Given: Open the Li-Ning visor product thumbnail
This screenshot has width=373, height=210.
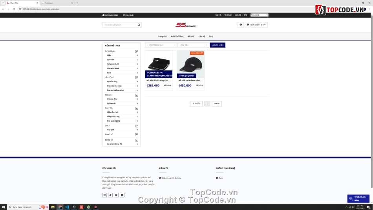Looking at the screenshot, I should (x=159, y=61).
